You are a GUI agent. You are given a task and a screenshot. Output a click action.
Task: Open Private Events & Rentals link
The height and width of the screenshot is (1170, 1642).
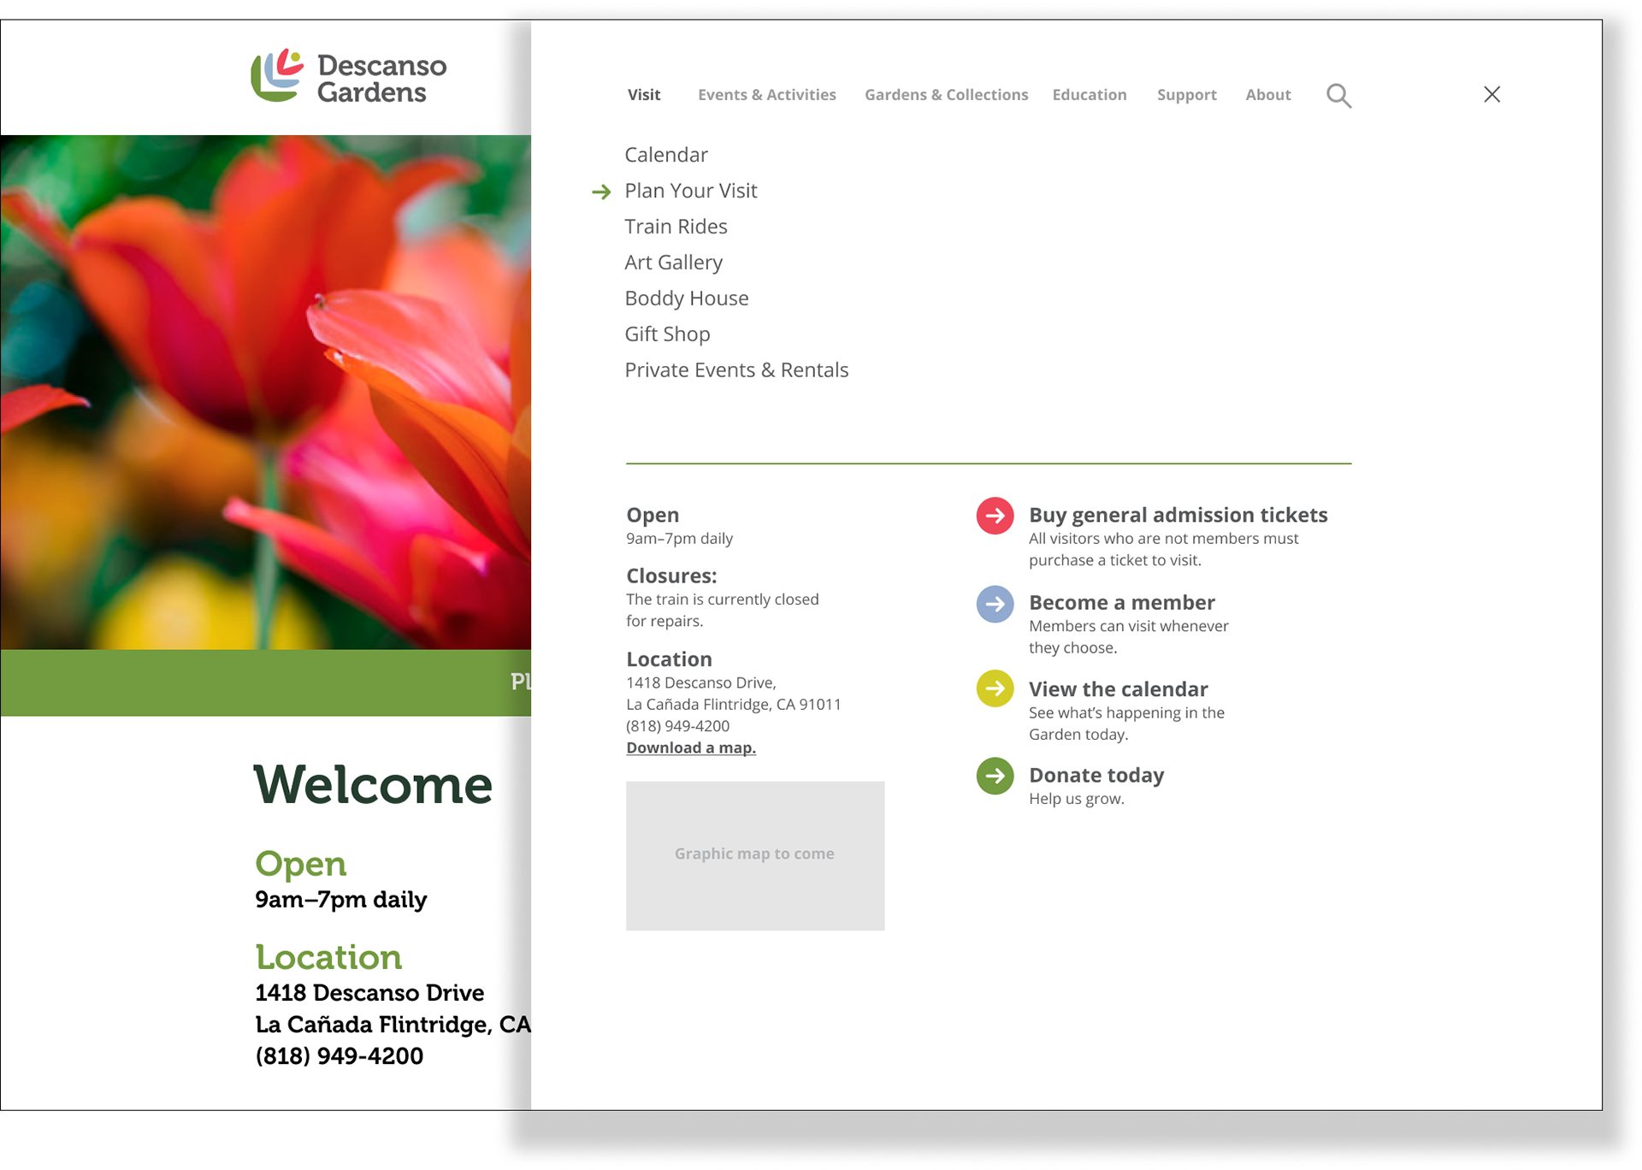coord(735,370)
